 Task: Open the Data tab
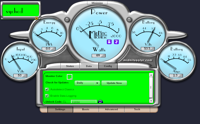(89, 66)
